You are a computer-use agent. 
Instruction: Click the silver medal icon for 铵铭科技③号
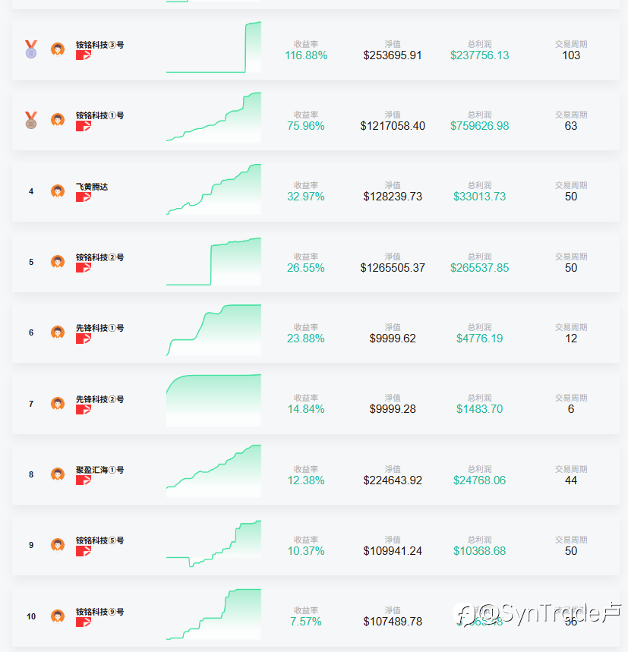(x=31, y=49)
